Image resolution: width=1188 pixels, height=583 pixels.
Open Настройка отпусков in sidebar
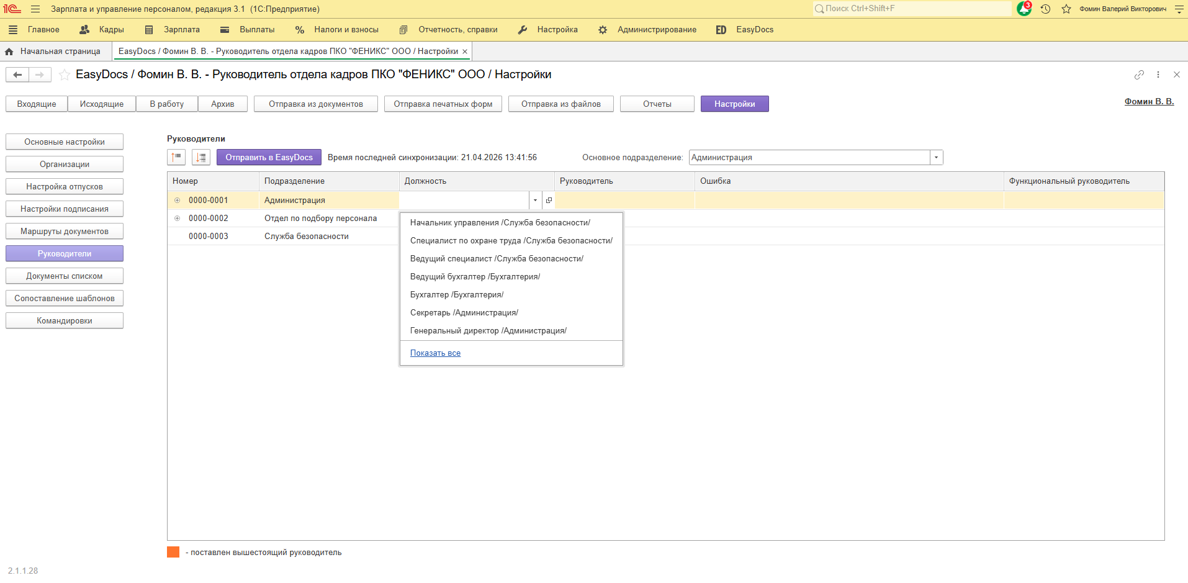[65, 187]
